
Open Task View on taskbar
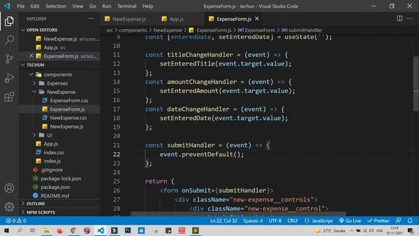click(33, 231)
